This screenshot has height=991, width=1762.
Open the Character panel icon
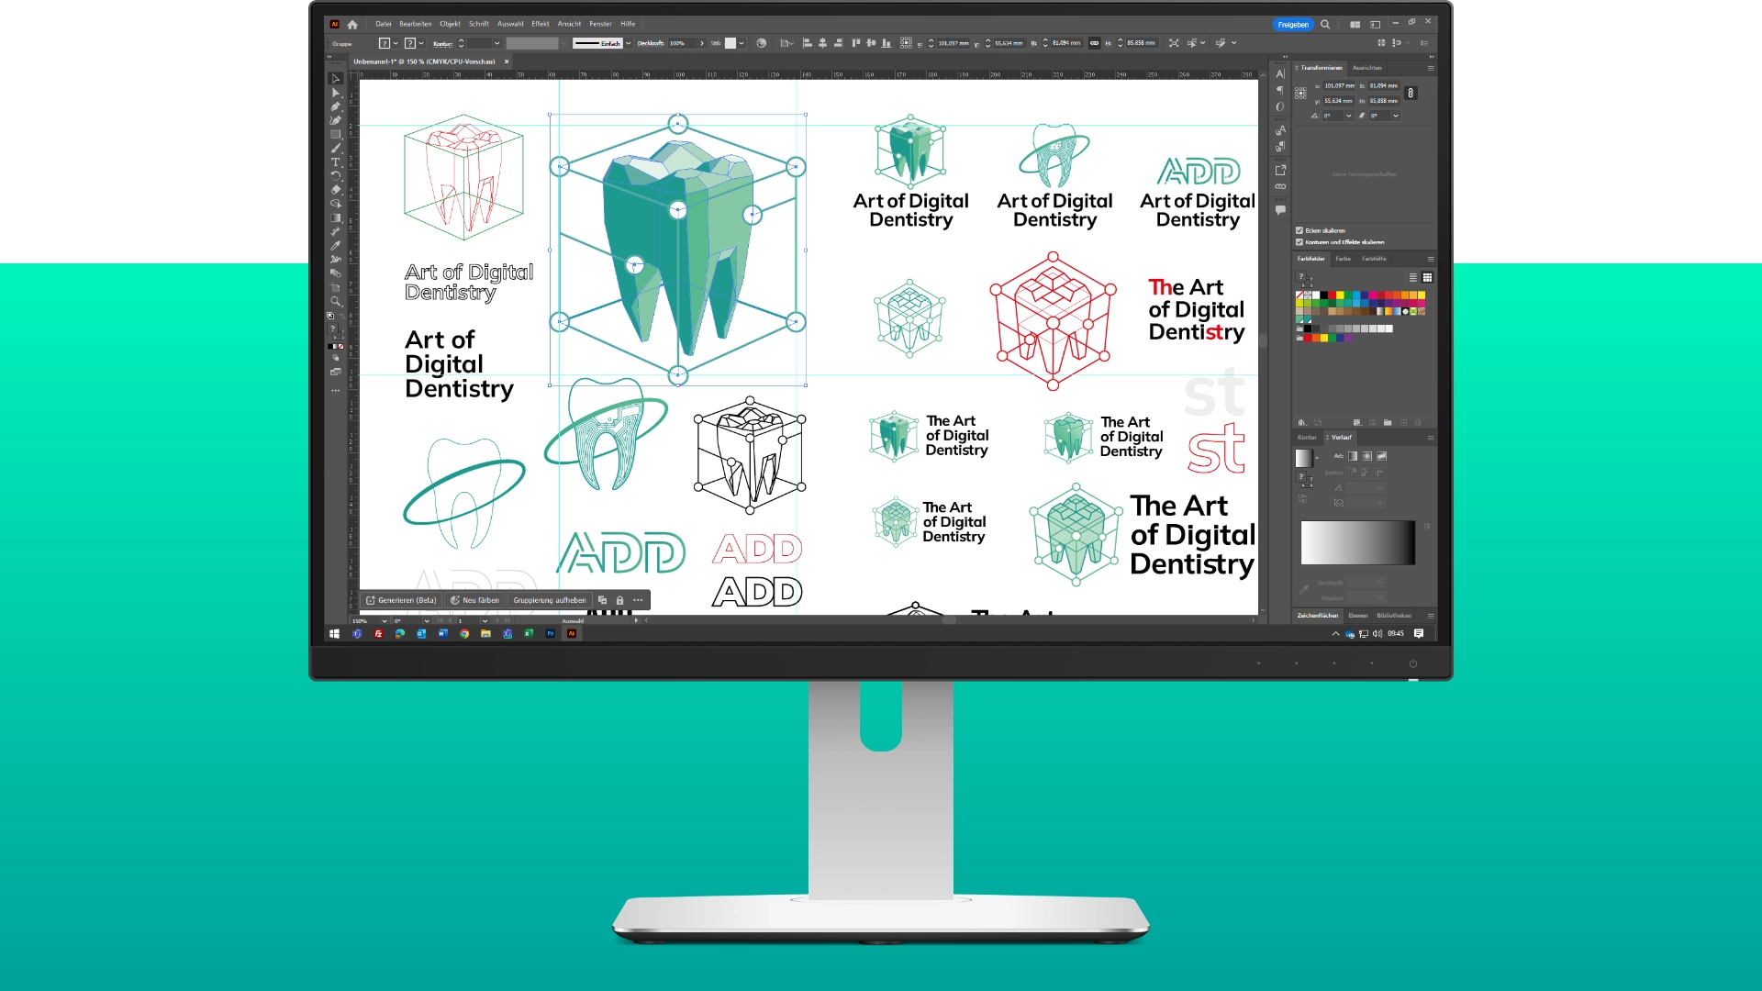[x=1280, y=73]
